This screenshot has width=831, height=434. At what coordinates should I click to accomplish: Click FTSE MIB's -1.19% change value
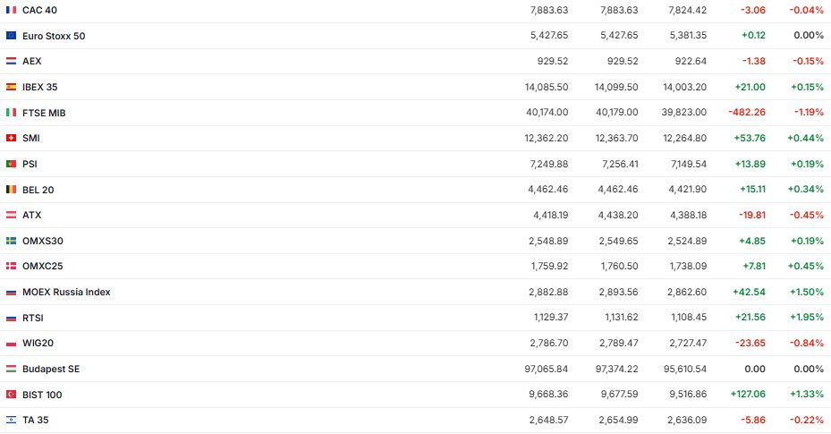[x=806, y=113]
